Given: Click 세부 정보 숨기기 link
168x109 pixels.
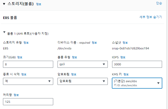Looking at the screenshot, I should 150,17.
